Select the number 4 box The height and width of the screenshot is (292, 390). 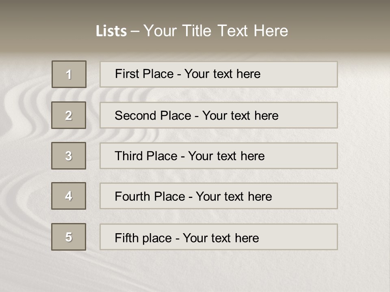[69, 196]
